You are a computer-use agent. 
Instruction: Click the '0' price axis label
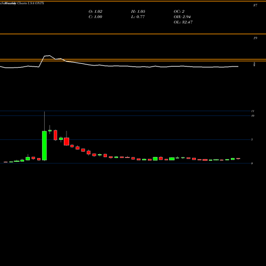(252, 163)
